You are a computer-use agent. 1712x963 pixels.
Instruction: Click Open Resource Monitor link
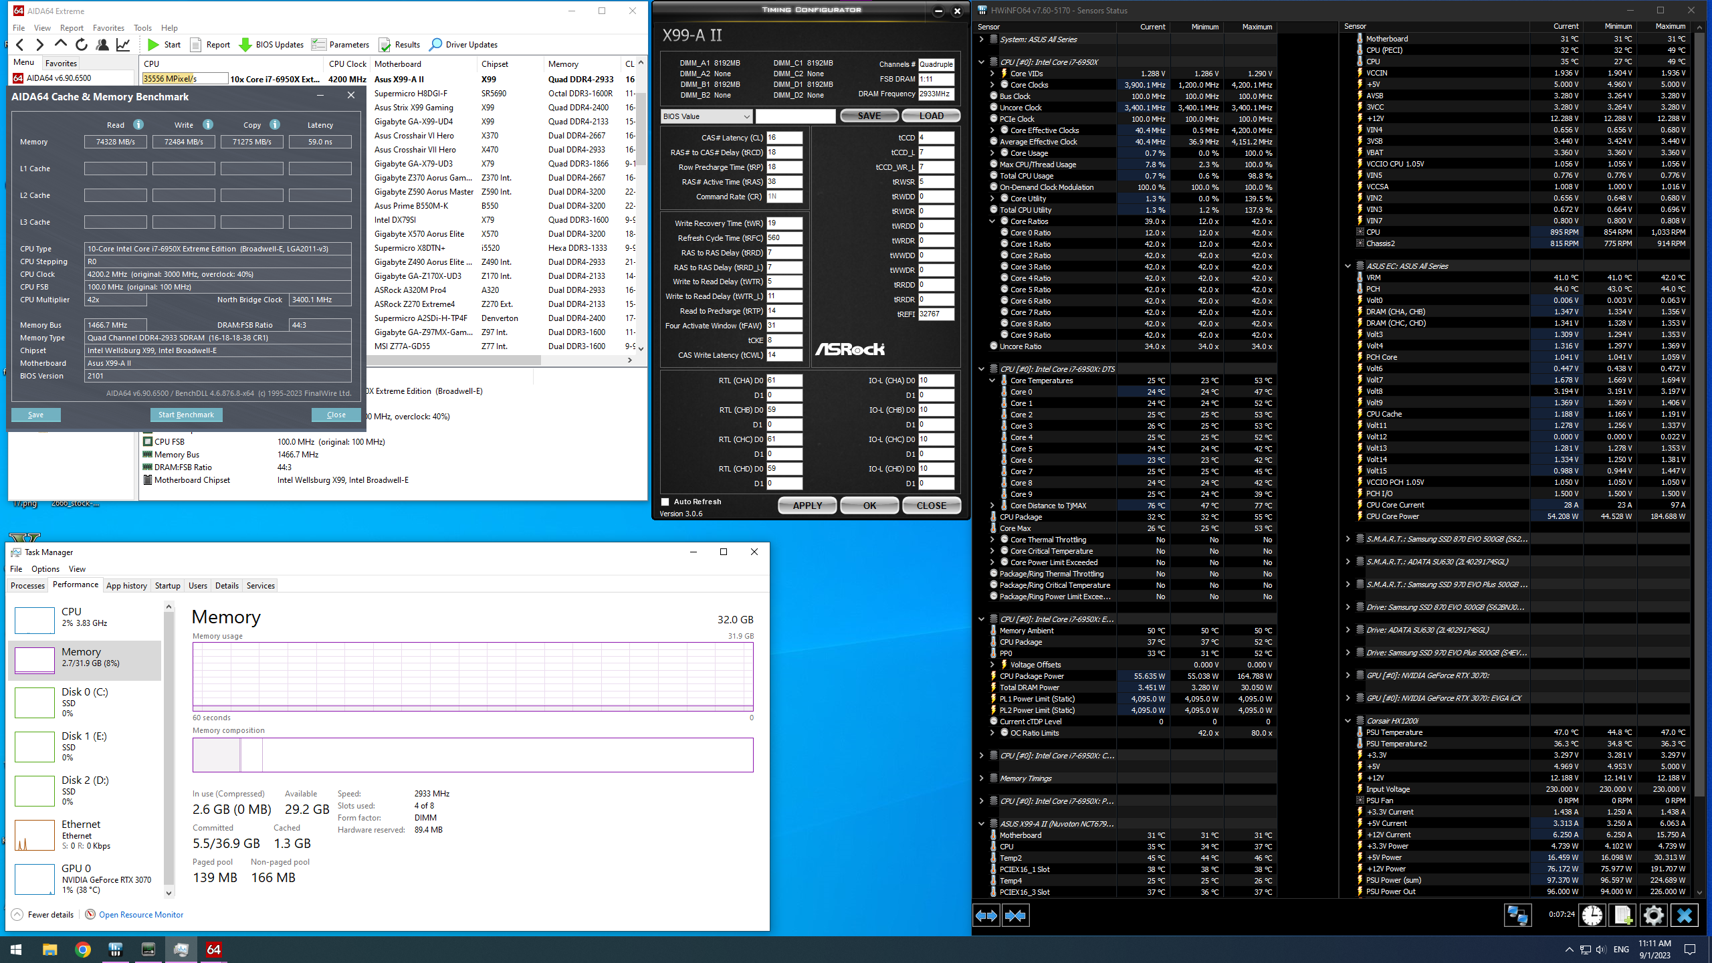tap(140, 914)
